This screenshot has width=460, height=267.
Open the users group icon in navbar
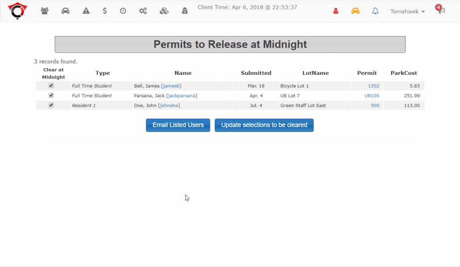point(45,11)
